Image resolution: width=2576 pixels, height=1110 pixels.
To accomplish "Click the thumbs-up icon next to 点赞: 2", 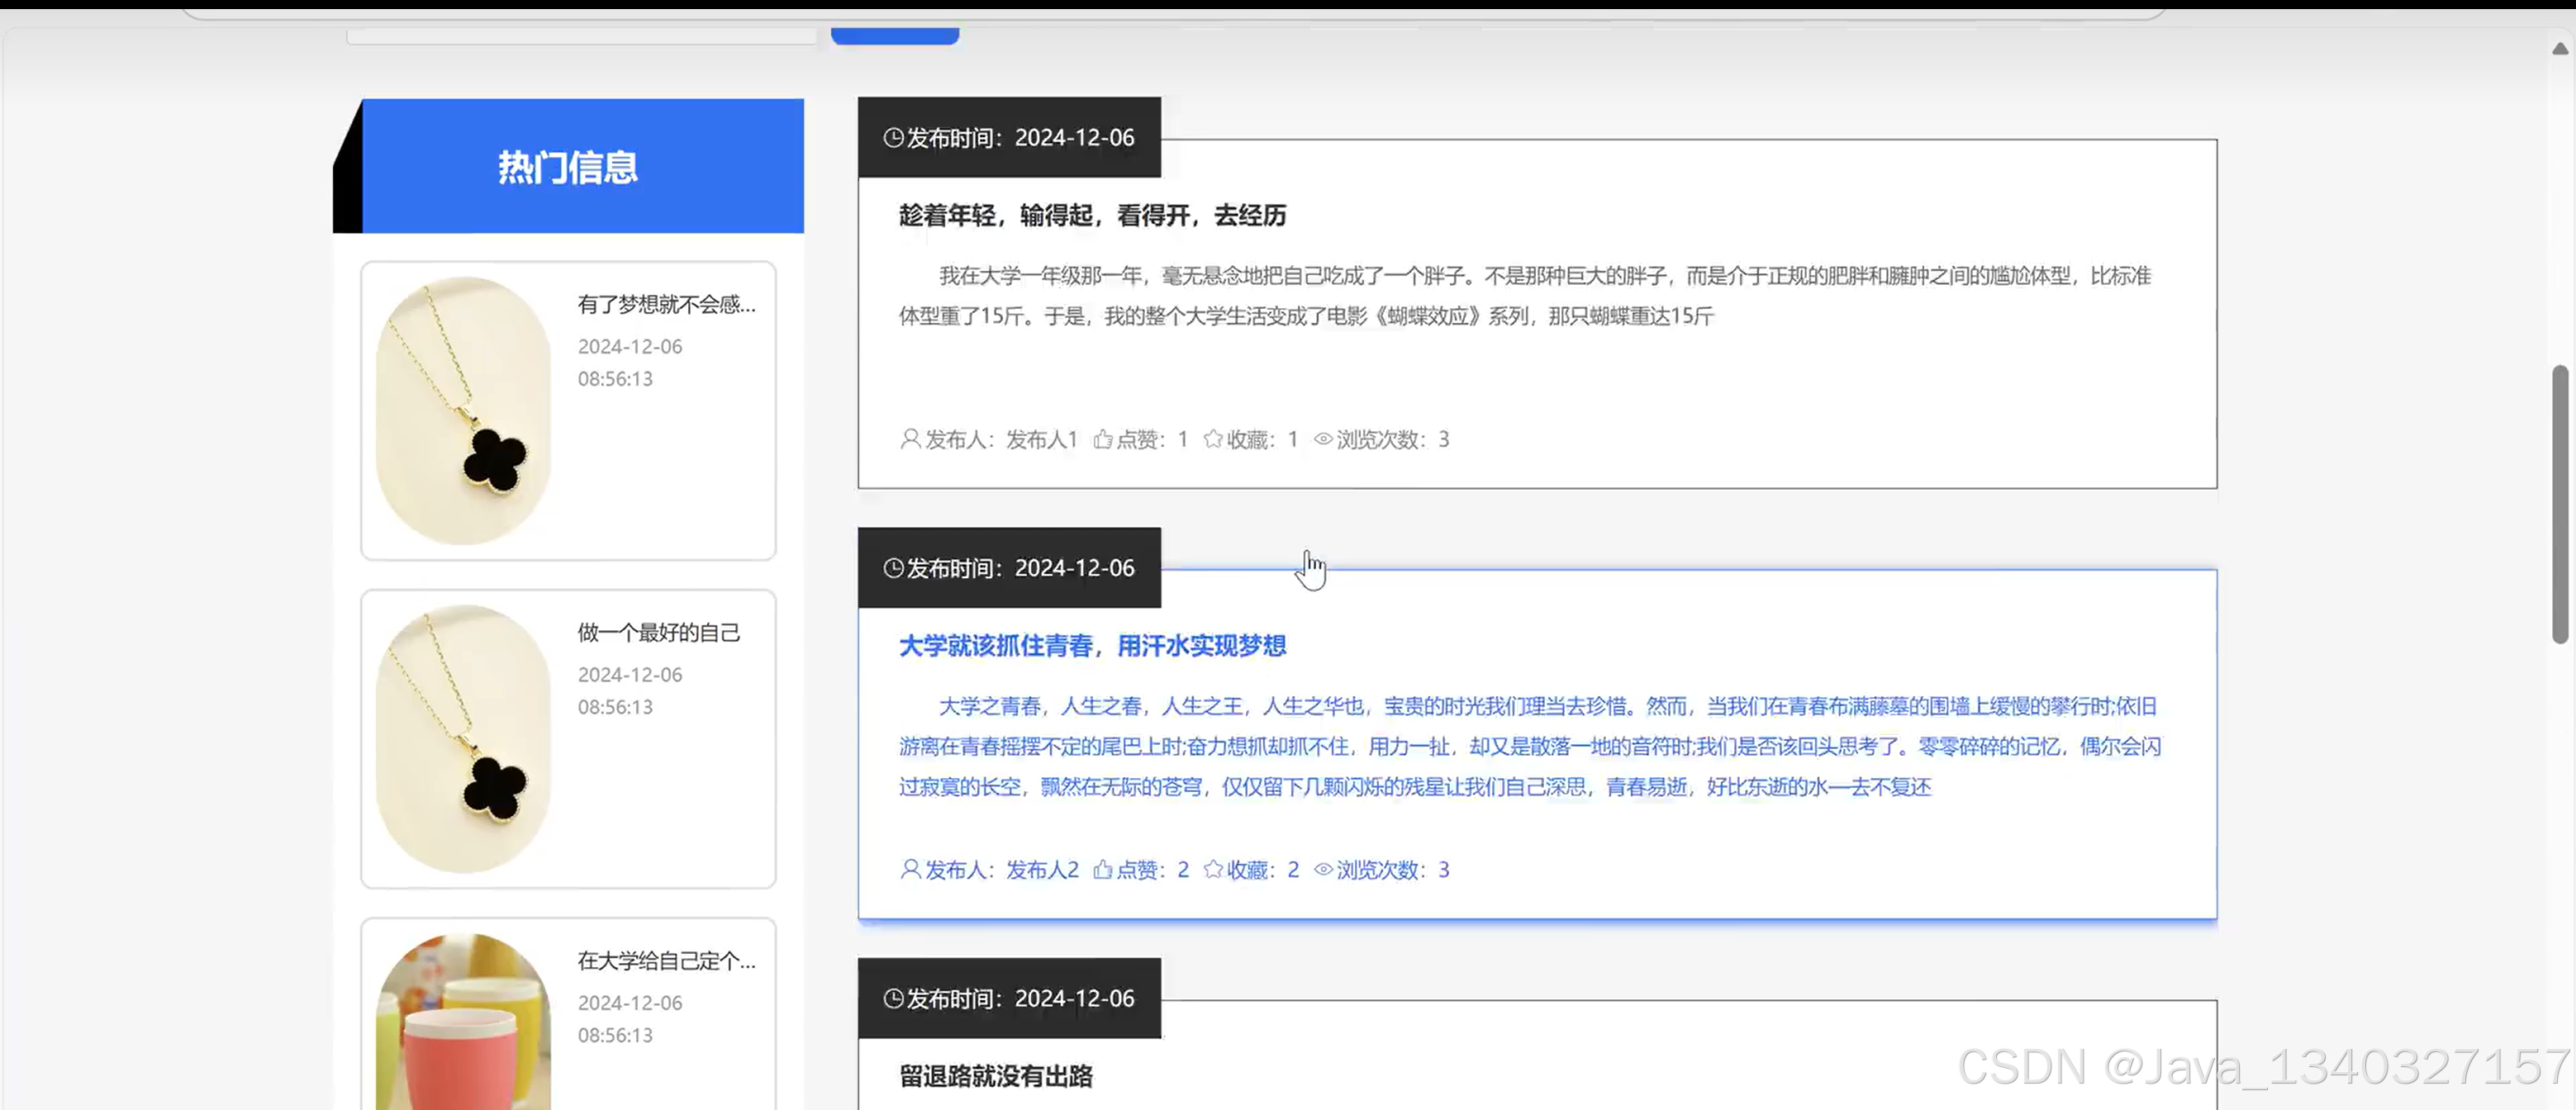I will click(x=1102, y=869).
